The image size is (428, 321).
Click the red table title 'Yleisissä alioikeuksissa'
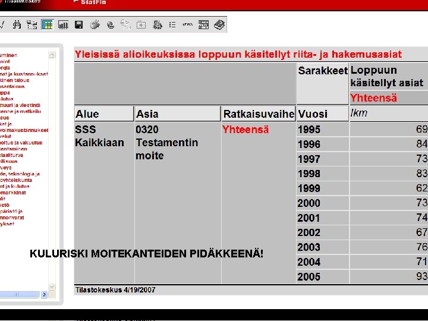pos(238,54)
